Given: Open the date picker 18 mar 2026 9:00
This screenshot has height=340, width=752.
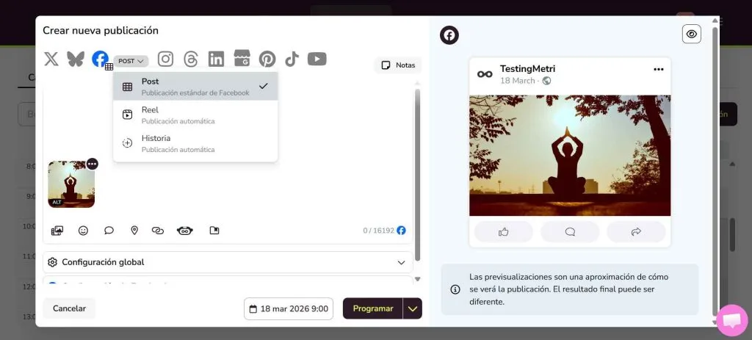Looking at the screenshot, I should 288,309.
